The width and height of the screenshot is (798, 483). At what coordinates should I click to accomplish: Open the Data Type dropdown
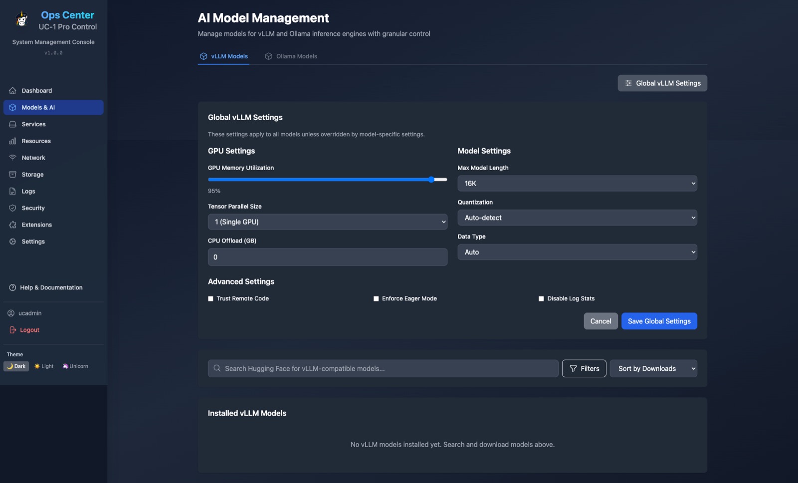click(x=577, y=252)
